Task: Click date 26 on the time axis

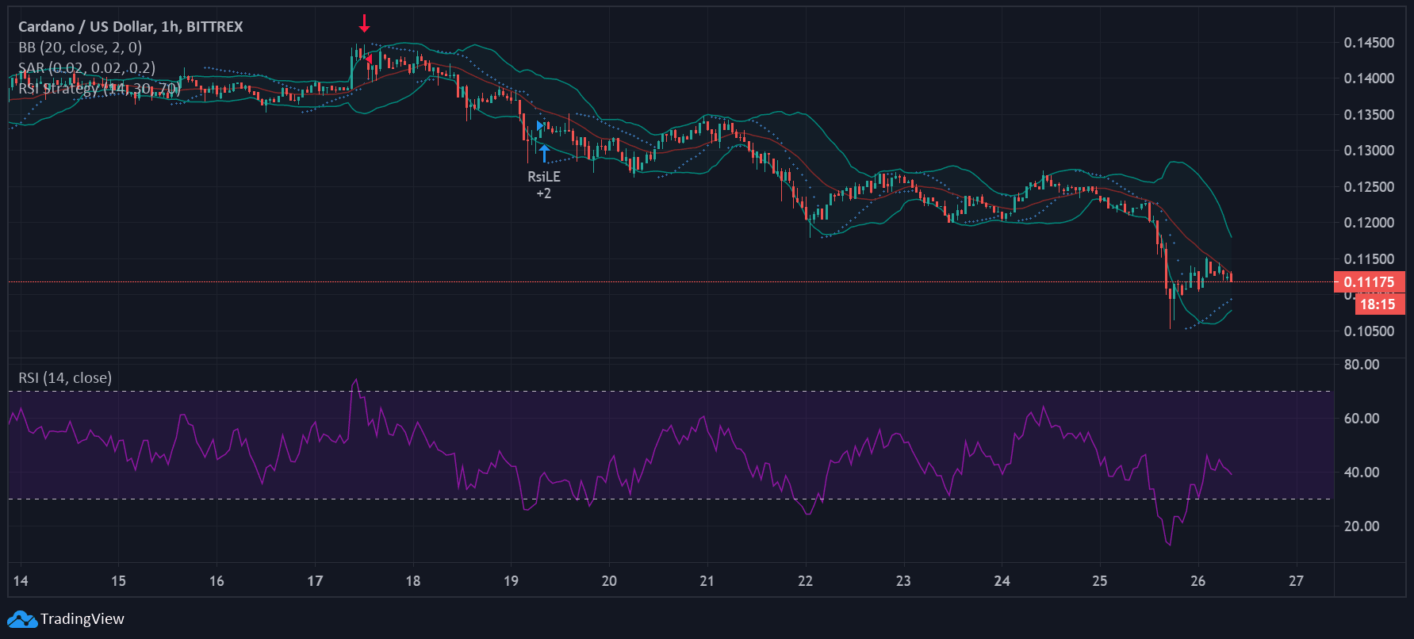Action: tap(1198, 581)
